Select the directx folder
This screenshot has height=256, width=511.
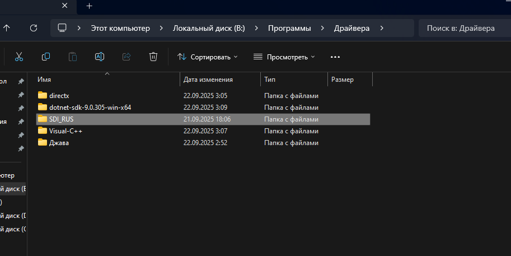click(59, 96)
